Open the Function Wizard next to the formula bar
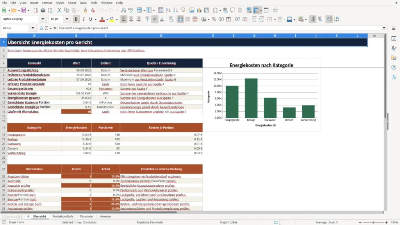This screenshot has height=225, width=400. [x=41, y=28]
